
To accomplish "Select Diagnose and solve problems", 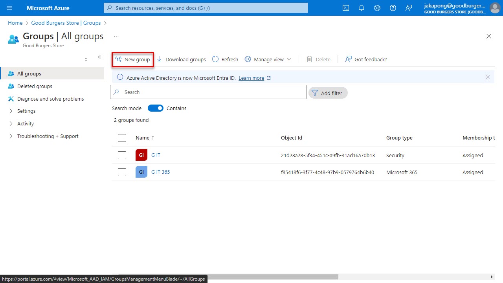I will pos(50,99).
